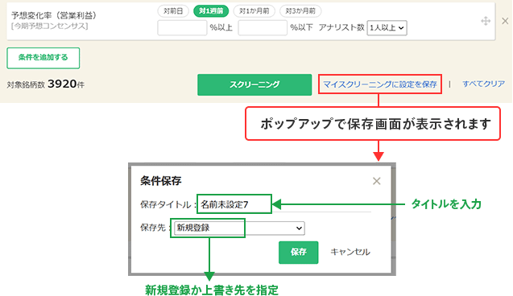513x296 pixels.
Task: Select the 対3か月前 comparison option
Action: (300, 11)
